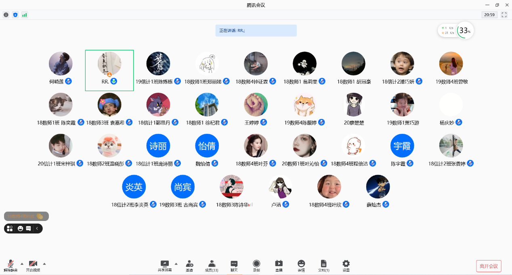Turn on camera with 开启视频

coord(33,265)
